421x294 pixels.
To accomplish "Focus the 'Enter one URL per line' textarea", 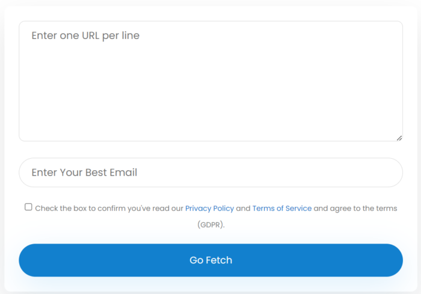I will click(210, 81).
